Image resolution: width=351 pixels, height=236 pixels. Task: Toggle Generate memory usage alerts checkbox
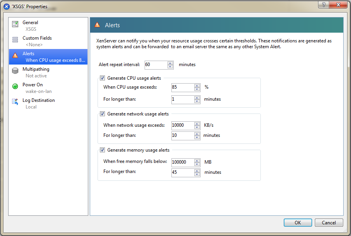click(103, 150)
